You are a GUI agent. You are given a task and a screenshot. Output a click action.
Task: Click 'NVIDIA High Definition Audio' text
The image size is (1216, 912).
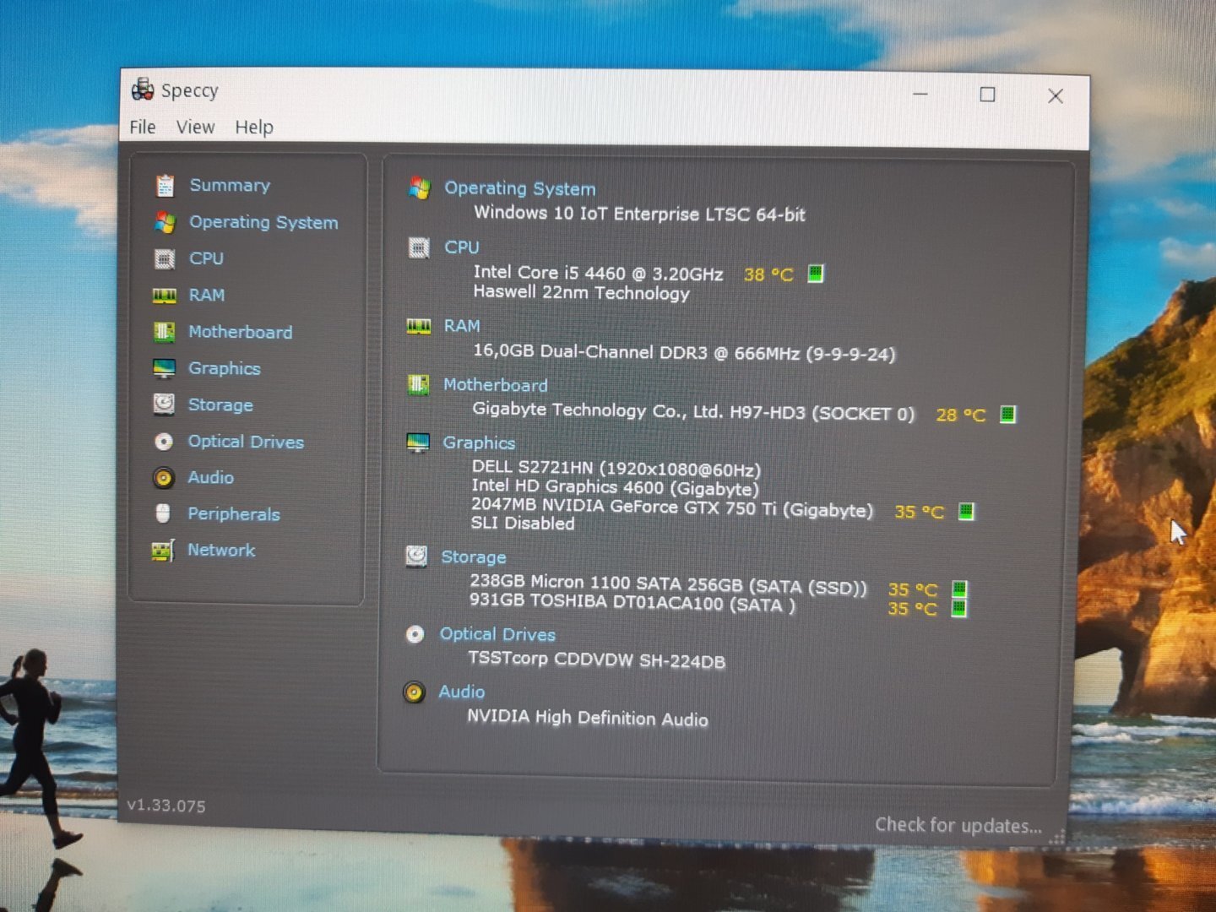[x=588, y=718]
